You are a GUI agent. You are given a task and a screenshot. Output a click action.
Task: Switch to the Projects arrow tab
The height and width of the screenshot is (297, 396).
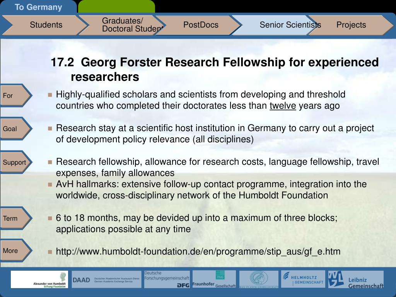pos(351,25)
